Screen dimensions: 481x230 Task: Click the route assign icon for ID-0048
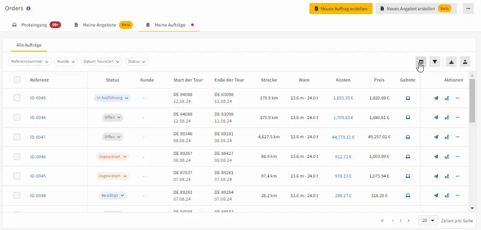pos(446,117)
